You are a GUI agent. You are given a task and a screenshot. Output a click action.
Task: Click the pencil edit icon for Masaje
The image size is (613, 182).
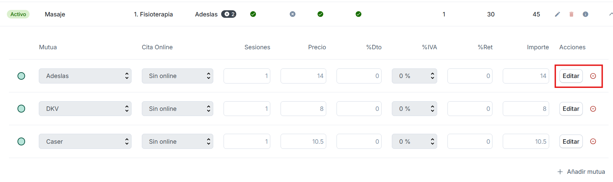557,14
